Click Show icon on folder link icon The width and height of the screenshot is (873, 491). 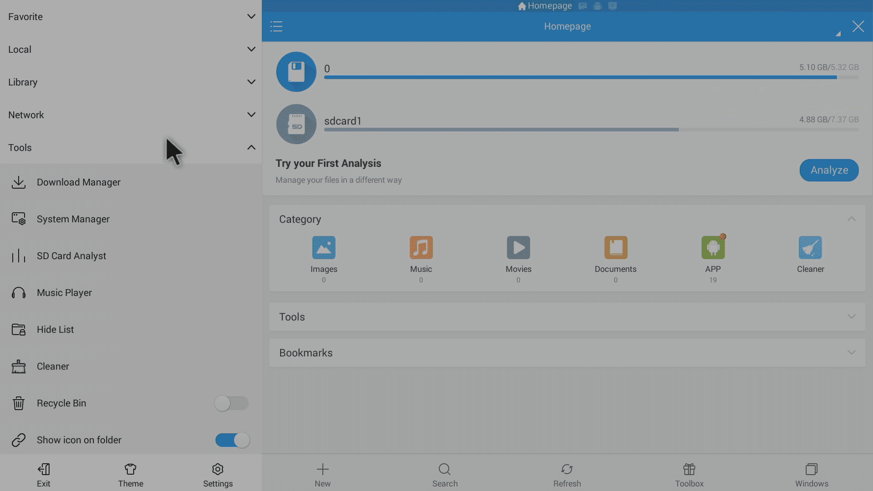(19, 440)
